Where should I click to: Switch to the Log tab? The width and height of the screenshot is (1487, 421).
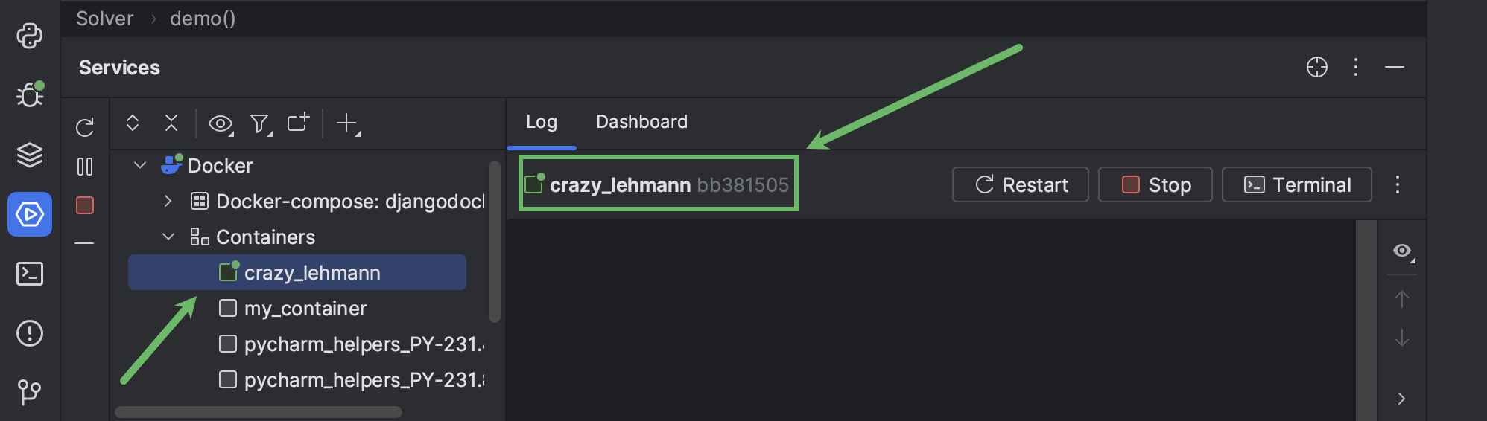click(542, 122)
